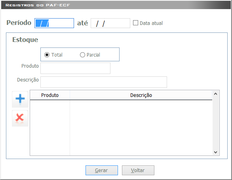Click the Estoque group heading

[25, 40]
